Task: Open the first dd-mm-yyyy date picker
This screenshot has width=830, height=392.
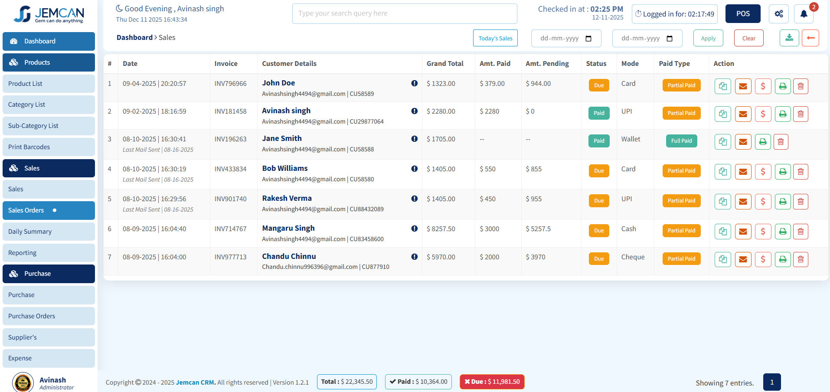Action: pos(566,38)
